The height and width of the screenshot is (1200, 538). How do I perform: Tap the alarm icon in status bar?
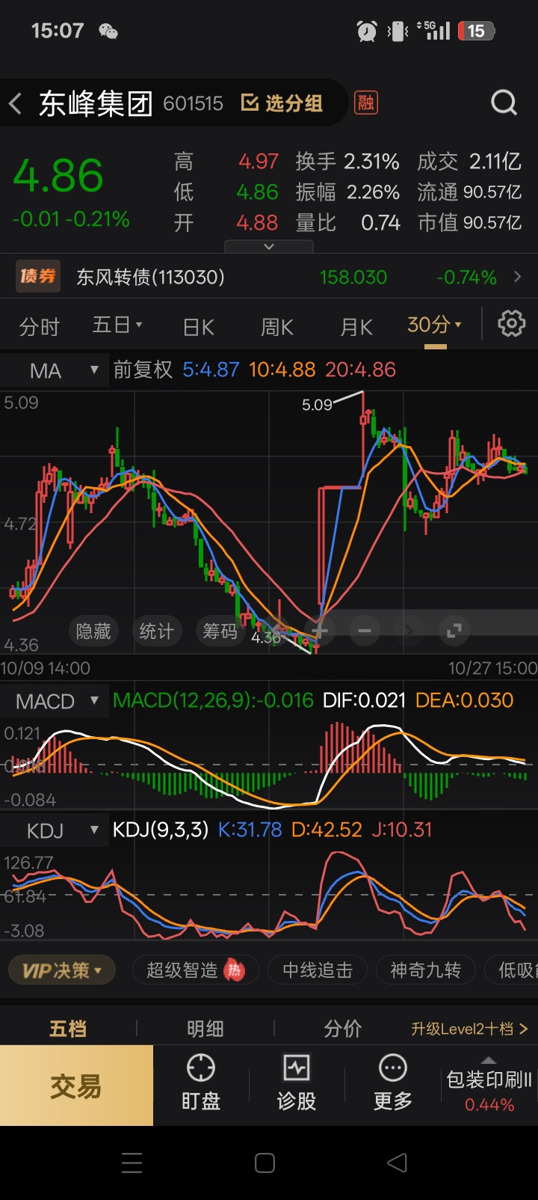(x=367, y=31)
